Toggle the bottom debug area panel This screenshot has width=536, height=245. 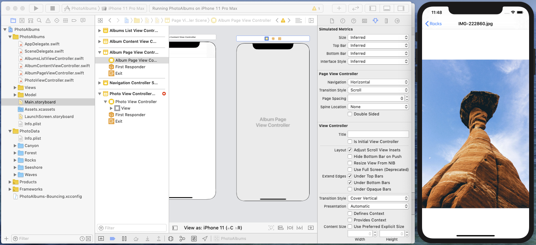click(x=386, y=8)
